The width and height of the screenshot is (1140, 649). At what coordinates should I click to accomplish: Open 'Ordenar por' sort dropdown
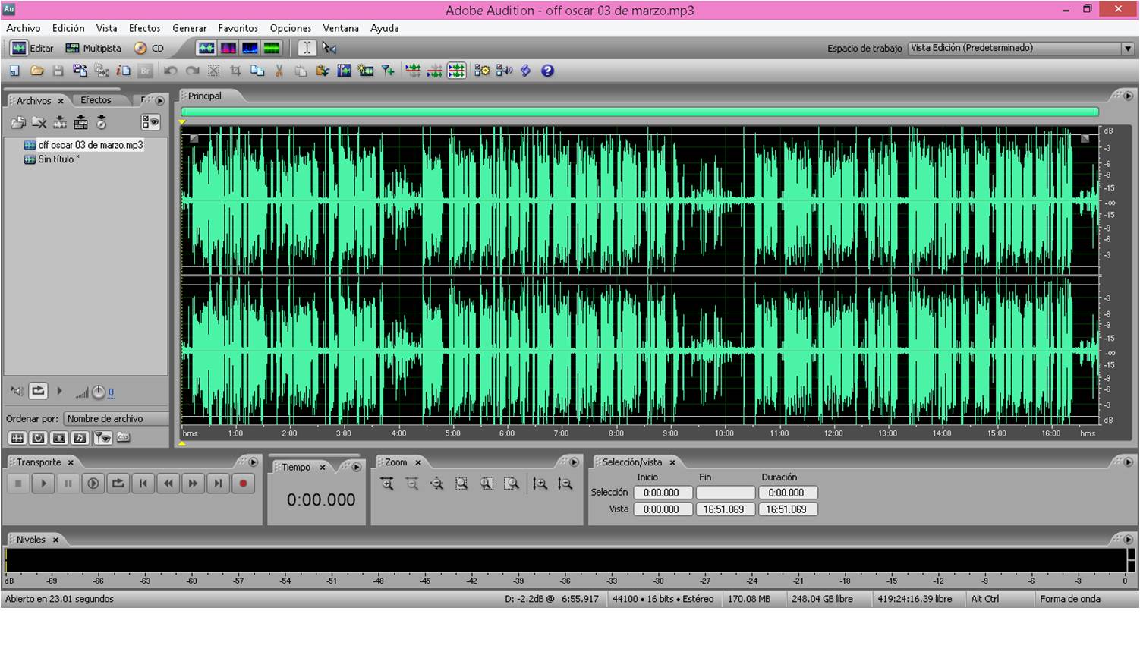click(116, 418)
